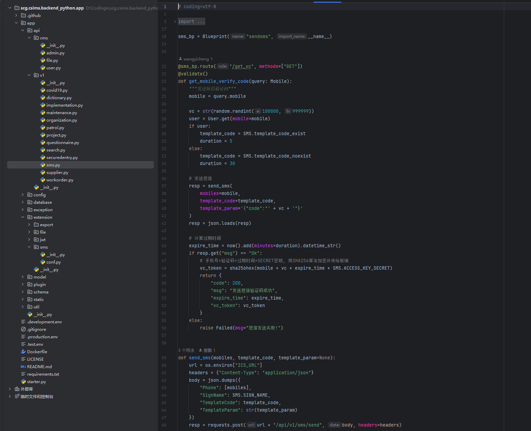Image resolution: width=531 pixels, height=431 pixels.
Task: Click the Python icon of patrol.py
Action: [43, 127]
